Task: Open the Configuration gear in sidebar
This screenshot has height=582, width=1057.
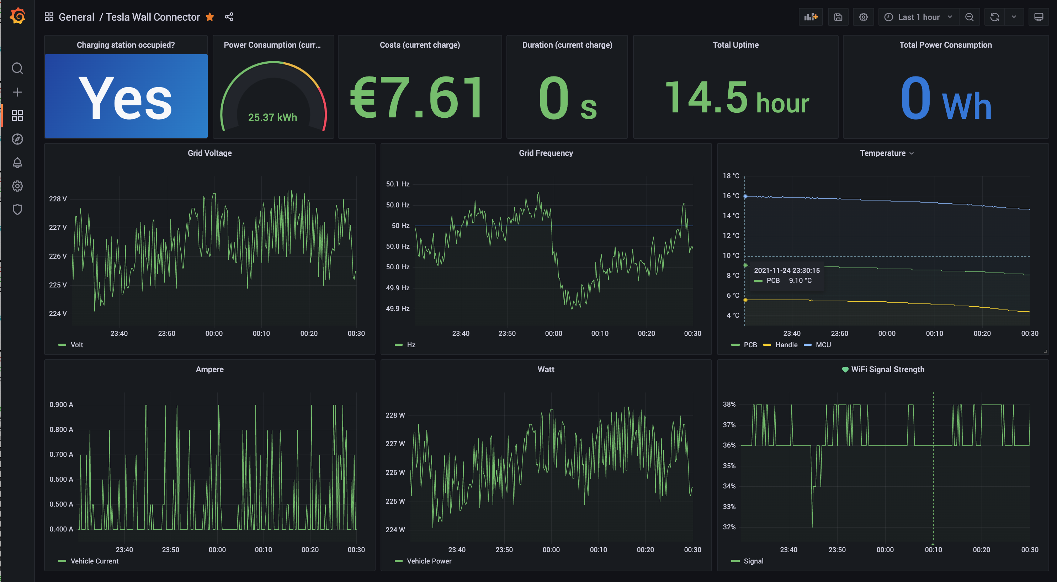Action: tap(17, 186)
